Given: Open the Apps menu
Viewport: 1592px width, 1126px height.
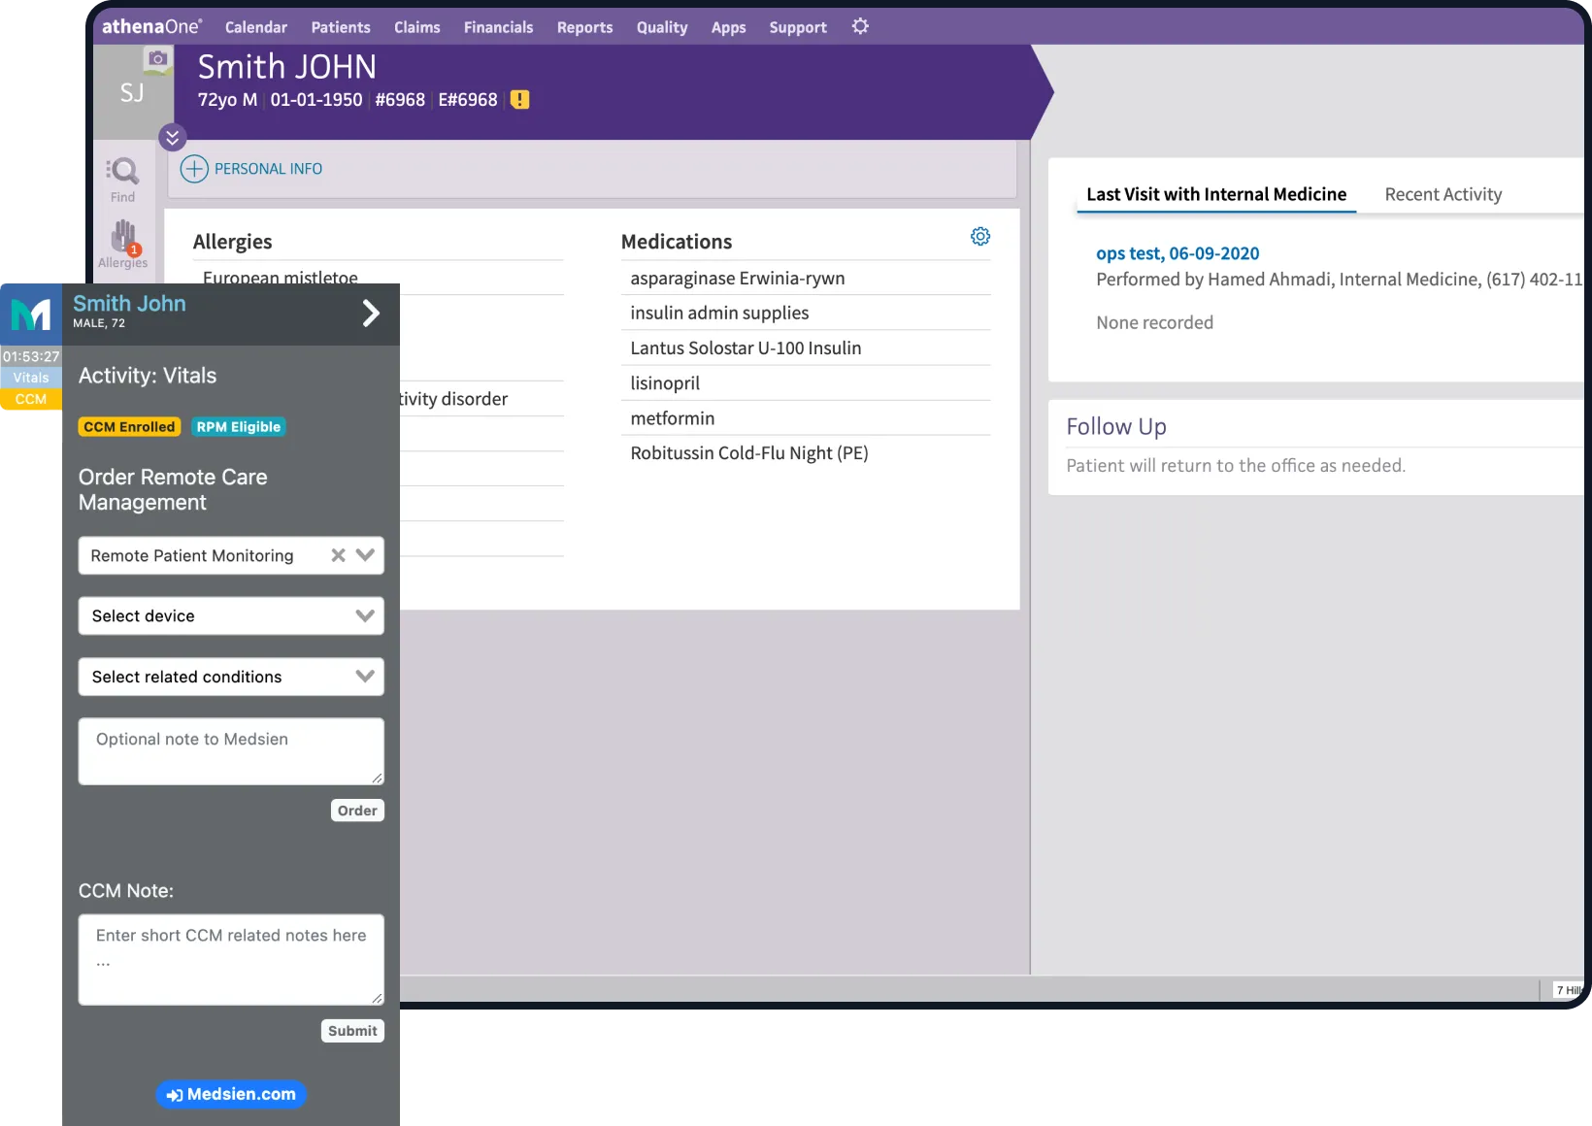Looking at the screenshot, I should 729,27.
